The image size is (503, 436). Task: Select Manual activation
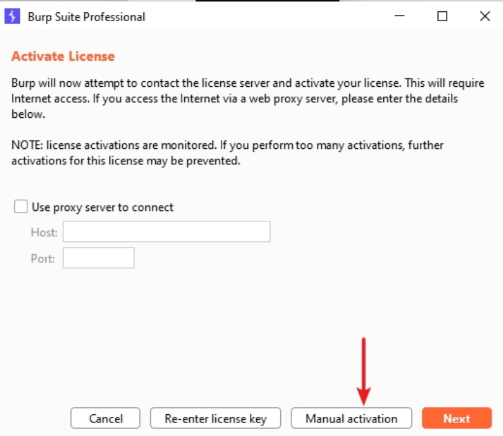pyautogui.click(x=351, y=418)
